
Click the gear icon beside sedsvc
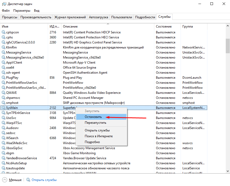tap(3, 133)
